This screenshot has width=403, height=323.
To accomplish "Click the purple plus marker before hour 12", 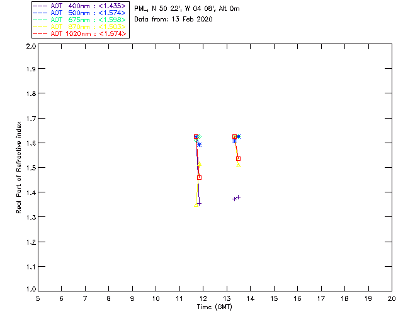I will 199,204.
